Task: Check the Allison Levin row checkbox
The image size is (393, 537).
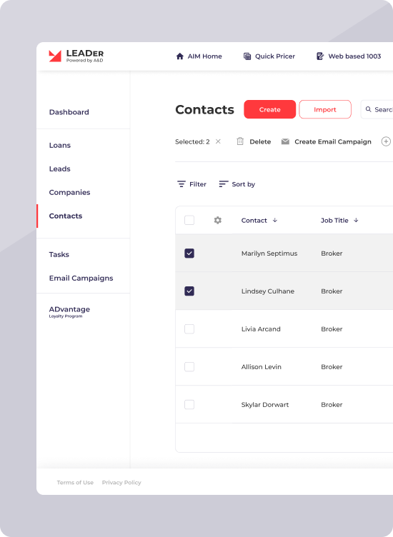Action: 189,366
